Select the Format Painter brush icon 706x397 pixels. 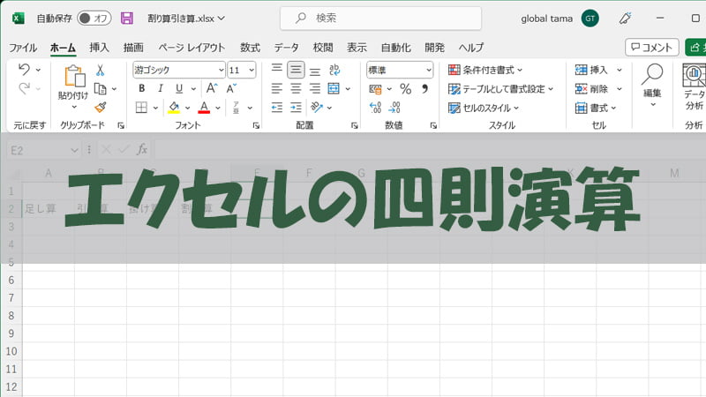click(100, 108)
